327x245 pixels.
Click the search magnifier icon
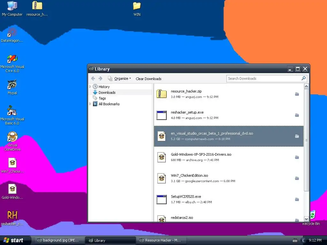pyautogui.click(x=303, y=78)
